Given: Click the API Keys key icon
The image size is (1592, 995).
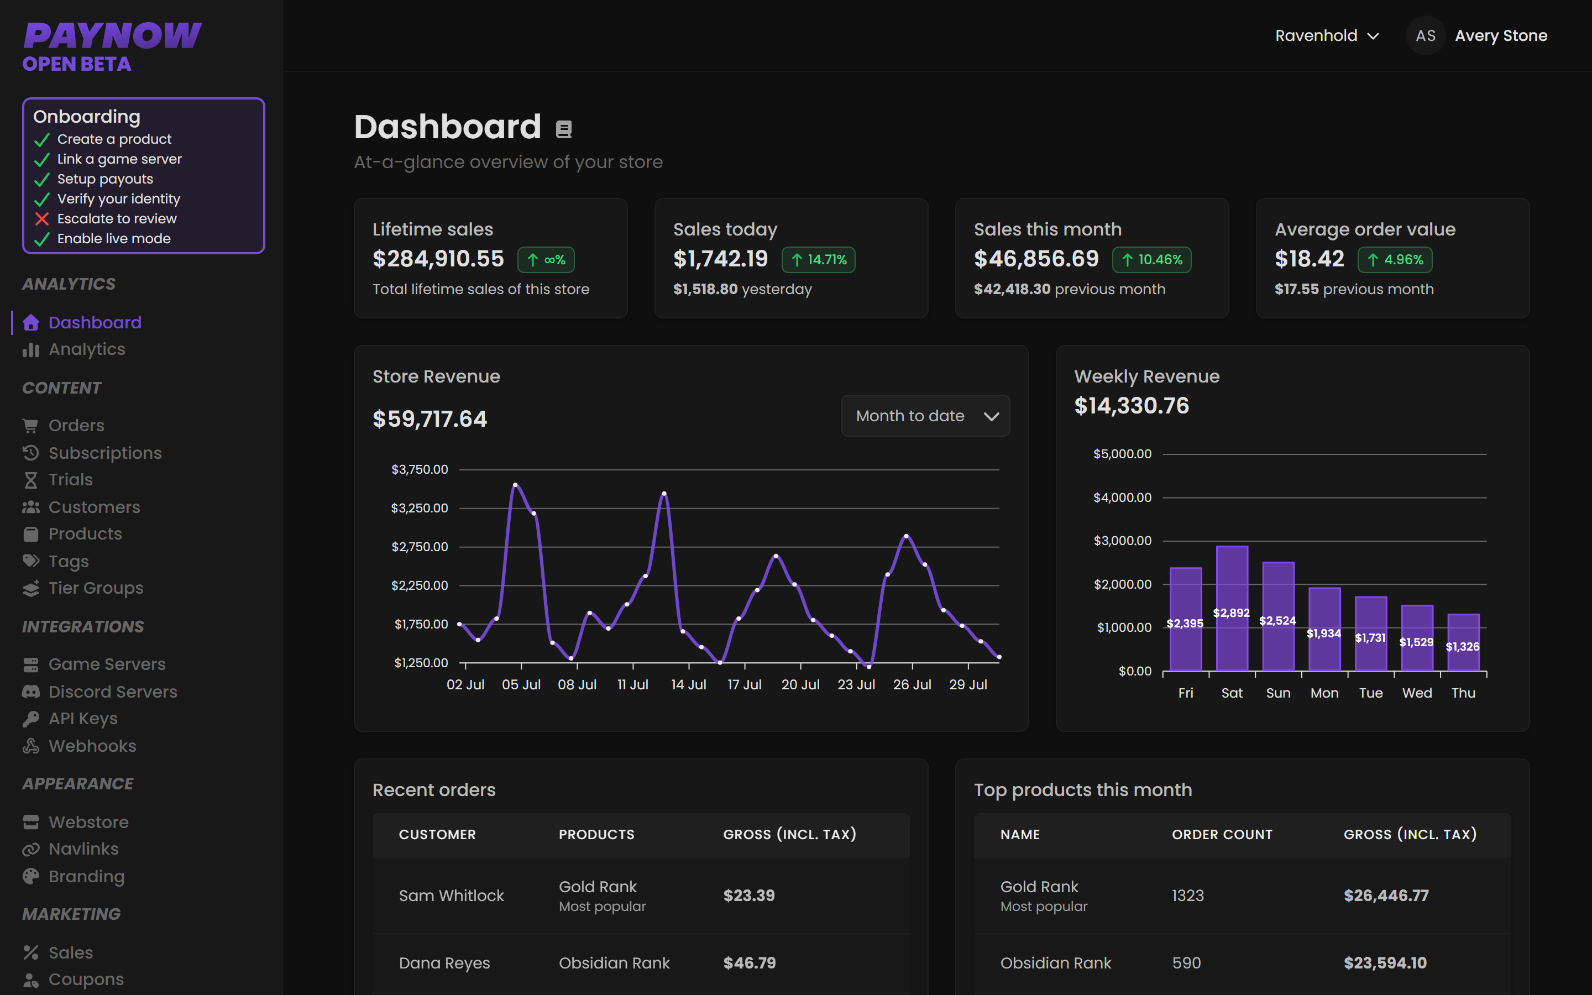Looking at the screenshot, I should (x=30, y=719).
